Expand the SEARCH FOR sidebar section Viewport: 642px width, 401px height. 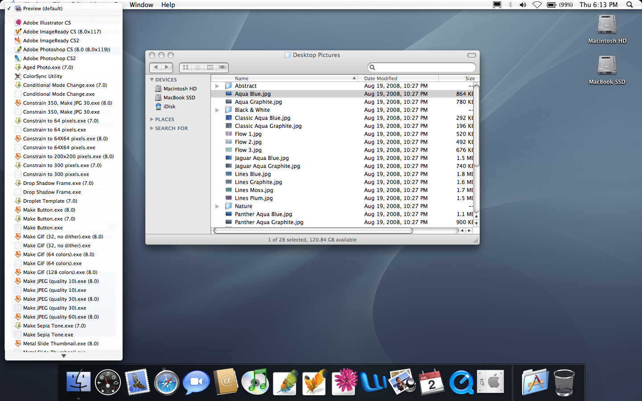(x=152, y=128)
